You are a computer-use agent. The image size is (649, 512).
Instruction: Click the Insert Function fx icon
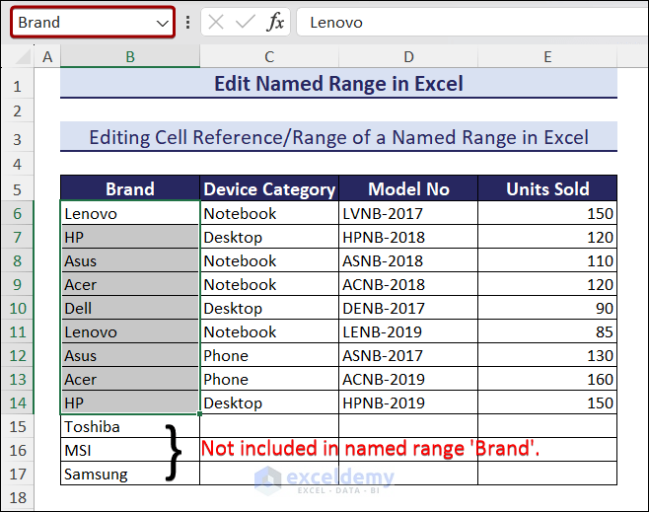[276, 23]
